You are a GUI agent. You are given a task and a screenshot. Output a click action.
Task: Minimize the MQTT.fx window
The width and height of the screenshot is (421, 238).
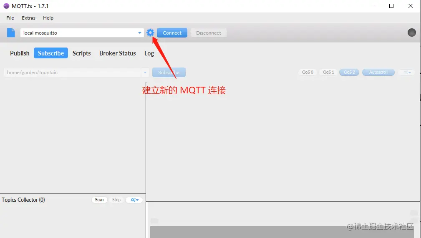[373, 6]
